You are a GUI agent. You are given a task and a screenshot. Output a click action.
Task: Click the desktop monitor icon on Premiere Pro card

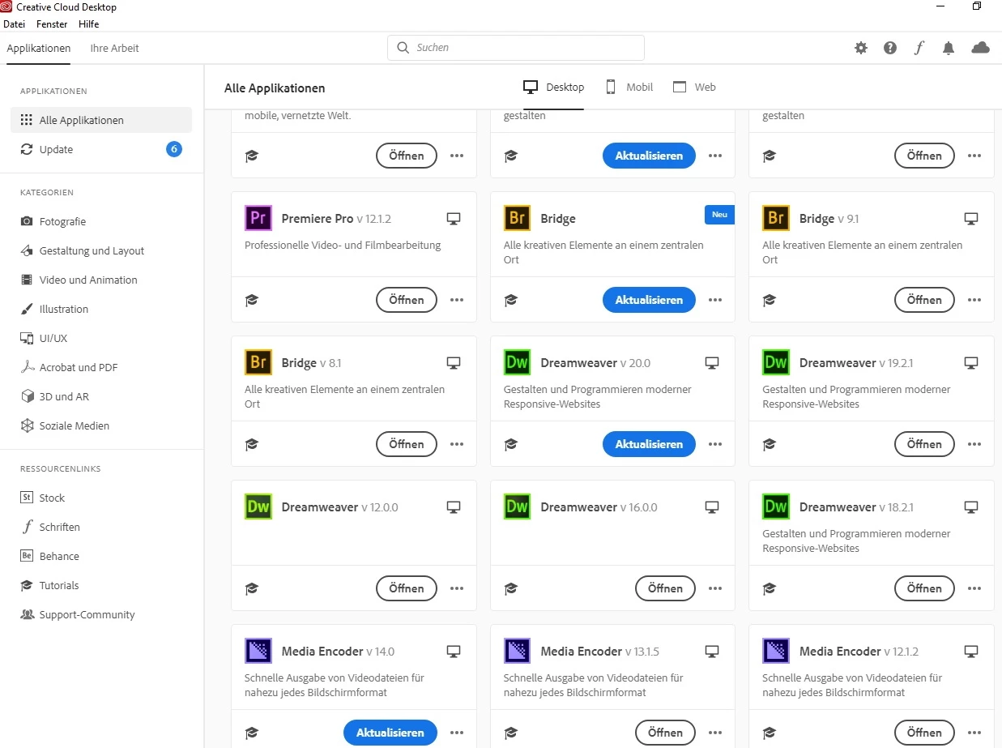click(x=454, y=219)
